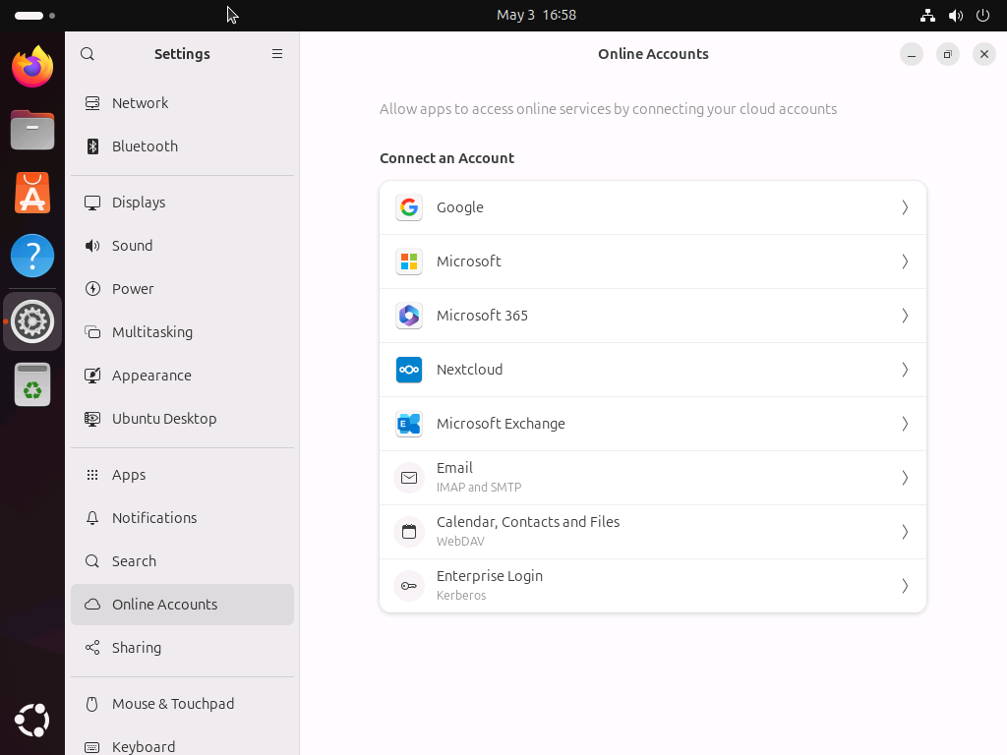Image resolution: width=1007 pixels, height=755 pixels.
Task: Click the Google logo icon
Action: click(x=409, y=207)
